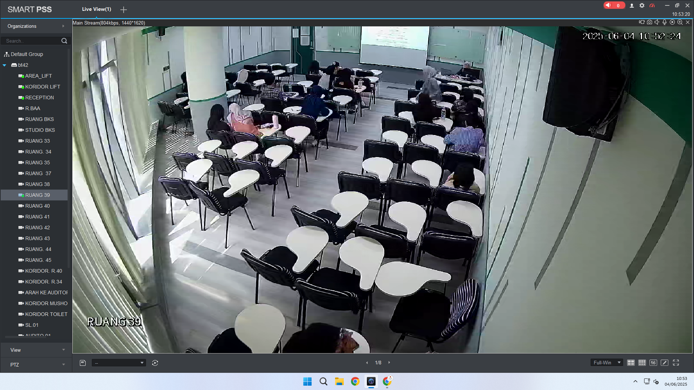Open the Windows Start menu
Screen dimensions: 694x390
[308, 382]
